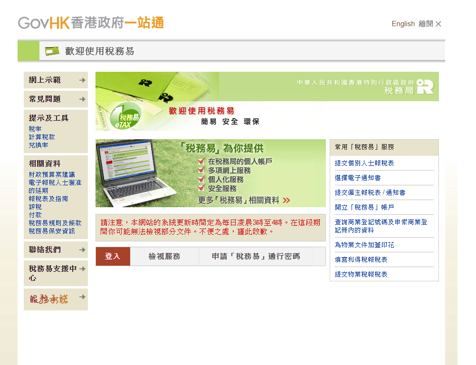Open the 財政預算案建議 link
This screenshot has height=365, width=476.
point(51,174)
